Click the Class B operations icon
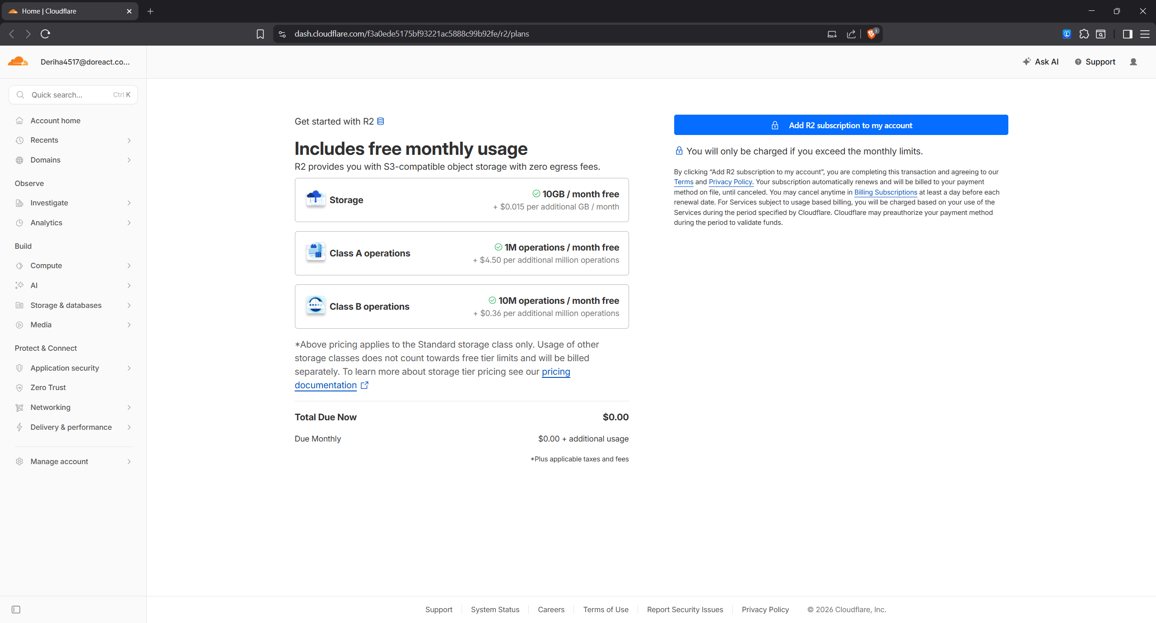The image size is (1156, 623). coord(315,305)
